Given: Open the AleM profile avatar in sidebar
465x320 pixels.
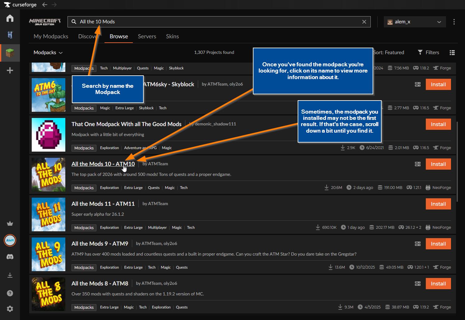Looking at the screenshot, I should (x=10, y=240).
